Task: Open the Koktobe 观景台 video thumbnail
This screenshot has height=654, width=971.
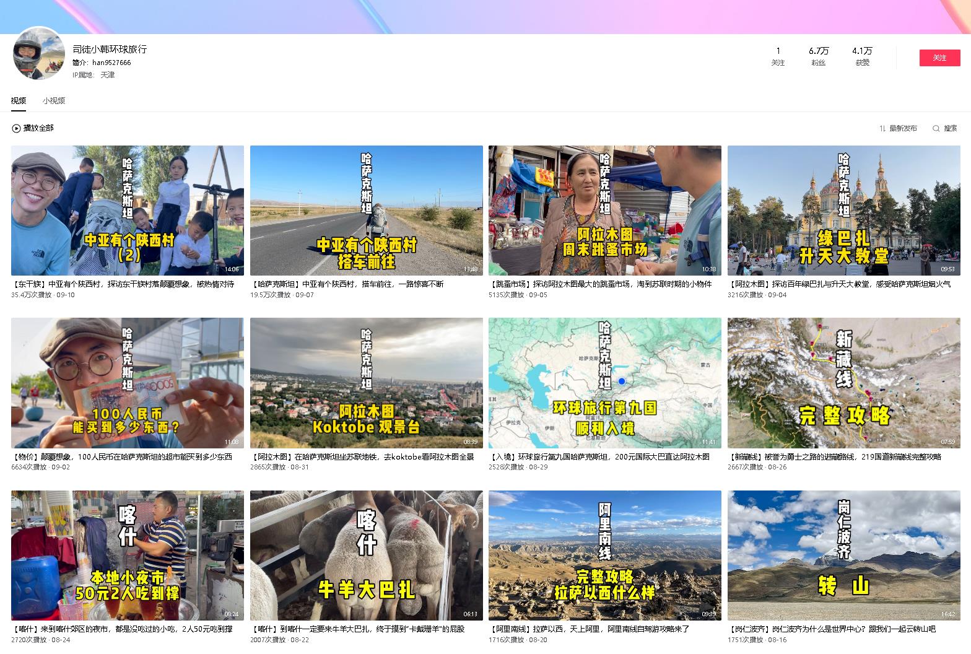Action: click(366, 383)
